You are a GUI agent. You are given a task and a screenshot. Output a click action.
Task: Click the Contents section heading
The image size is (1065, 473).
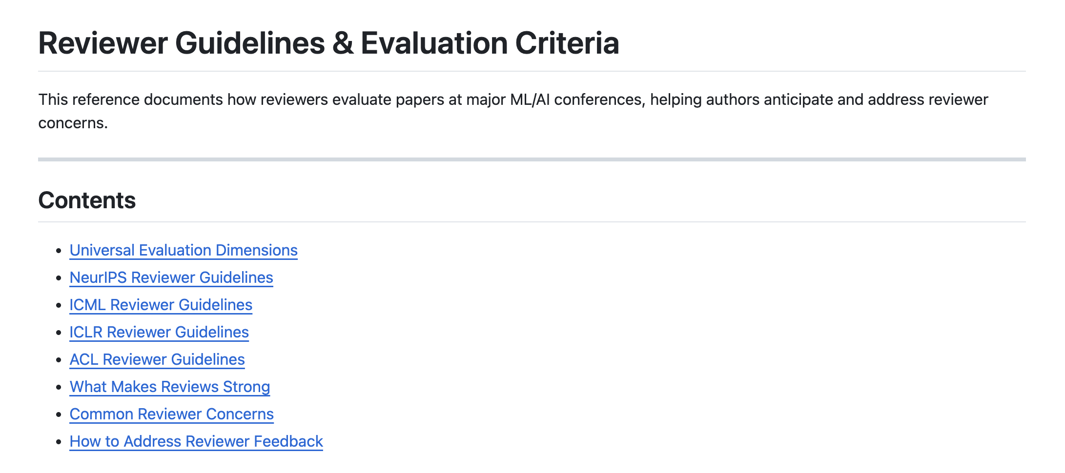pyautogui.click(x=87, y=200)
